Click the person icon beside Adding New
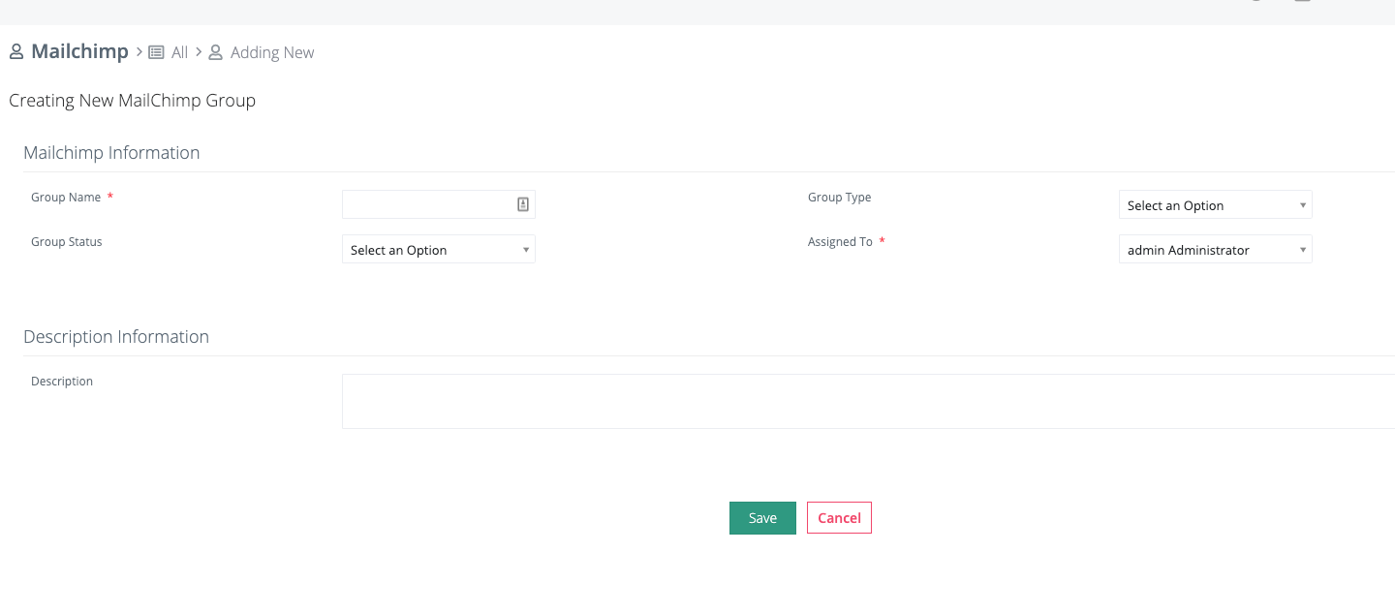Image resolution: width=1395 pixels, height=613 pixels. 214,51
